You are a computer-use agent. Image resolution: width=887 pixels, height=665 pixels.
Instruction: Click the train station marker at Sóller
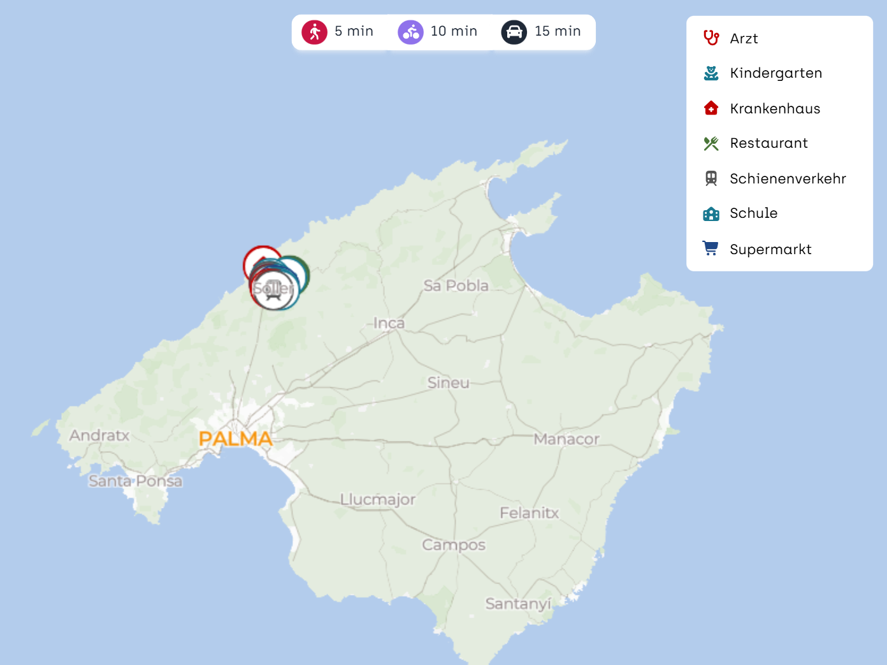[x=273, y=290]
